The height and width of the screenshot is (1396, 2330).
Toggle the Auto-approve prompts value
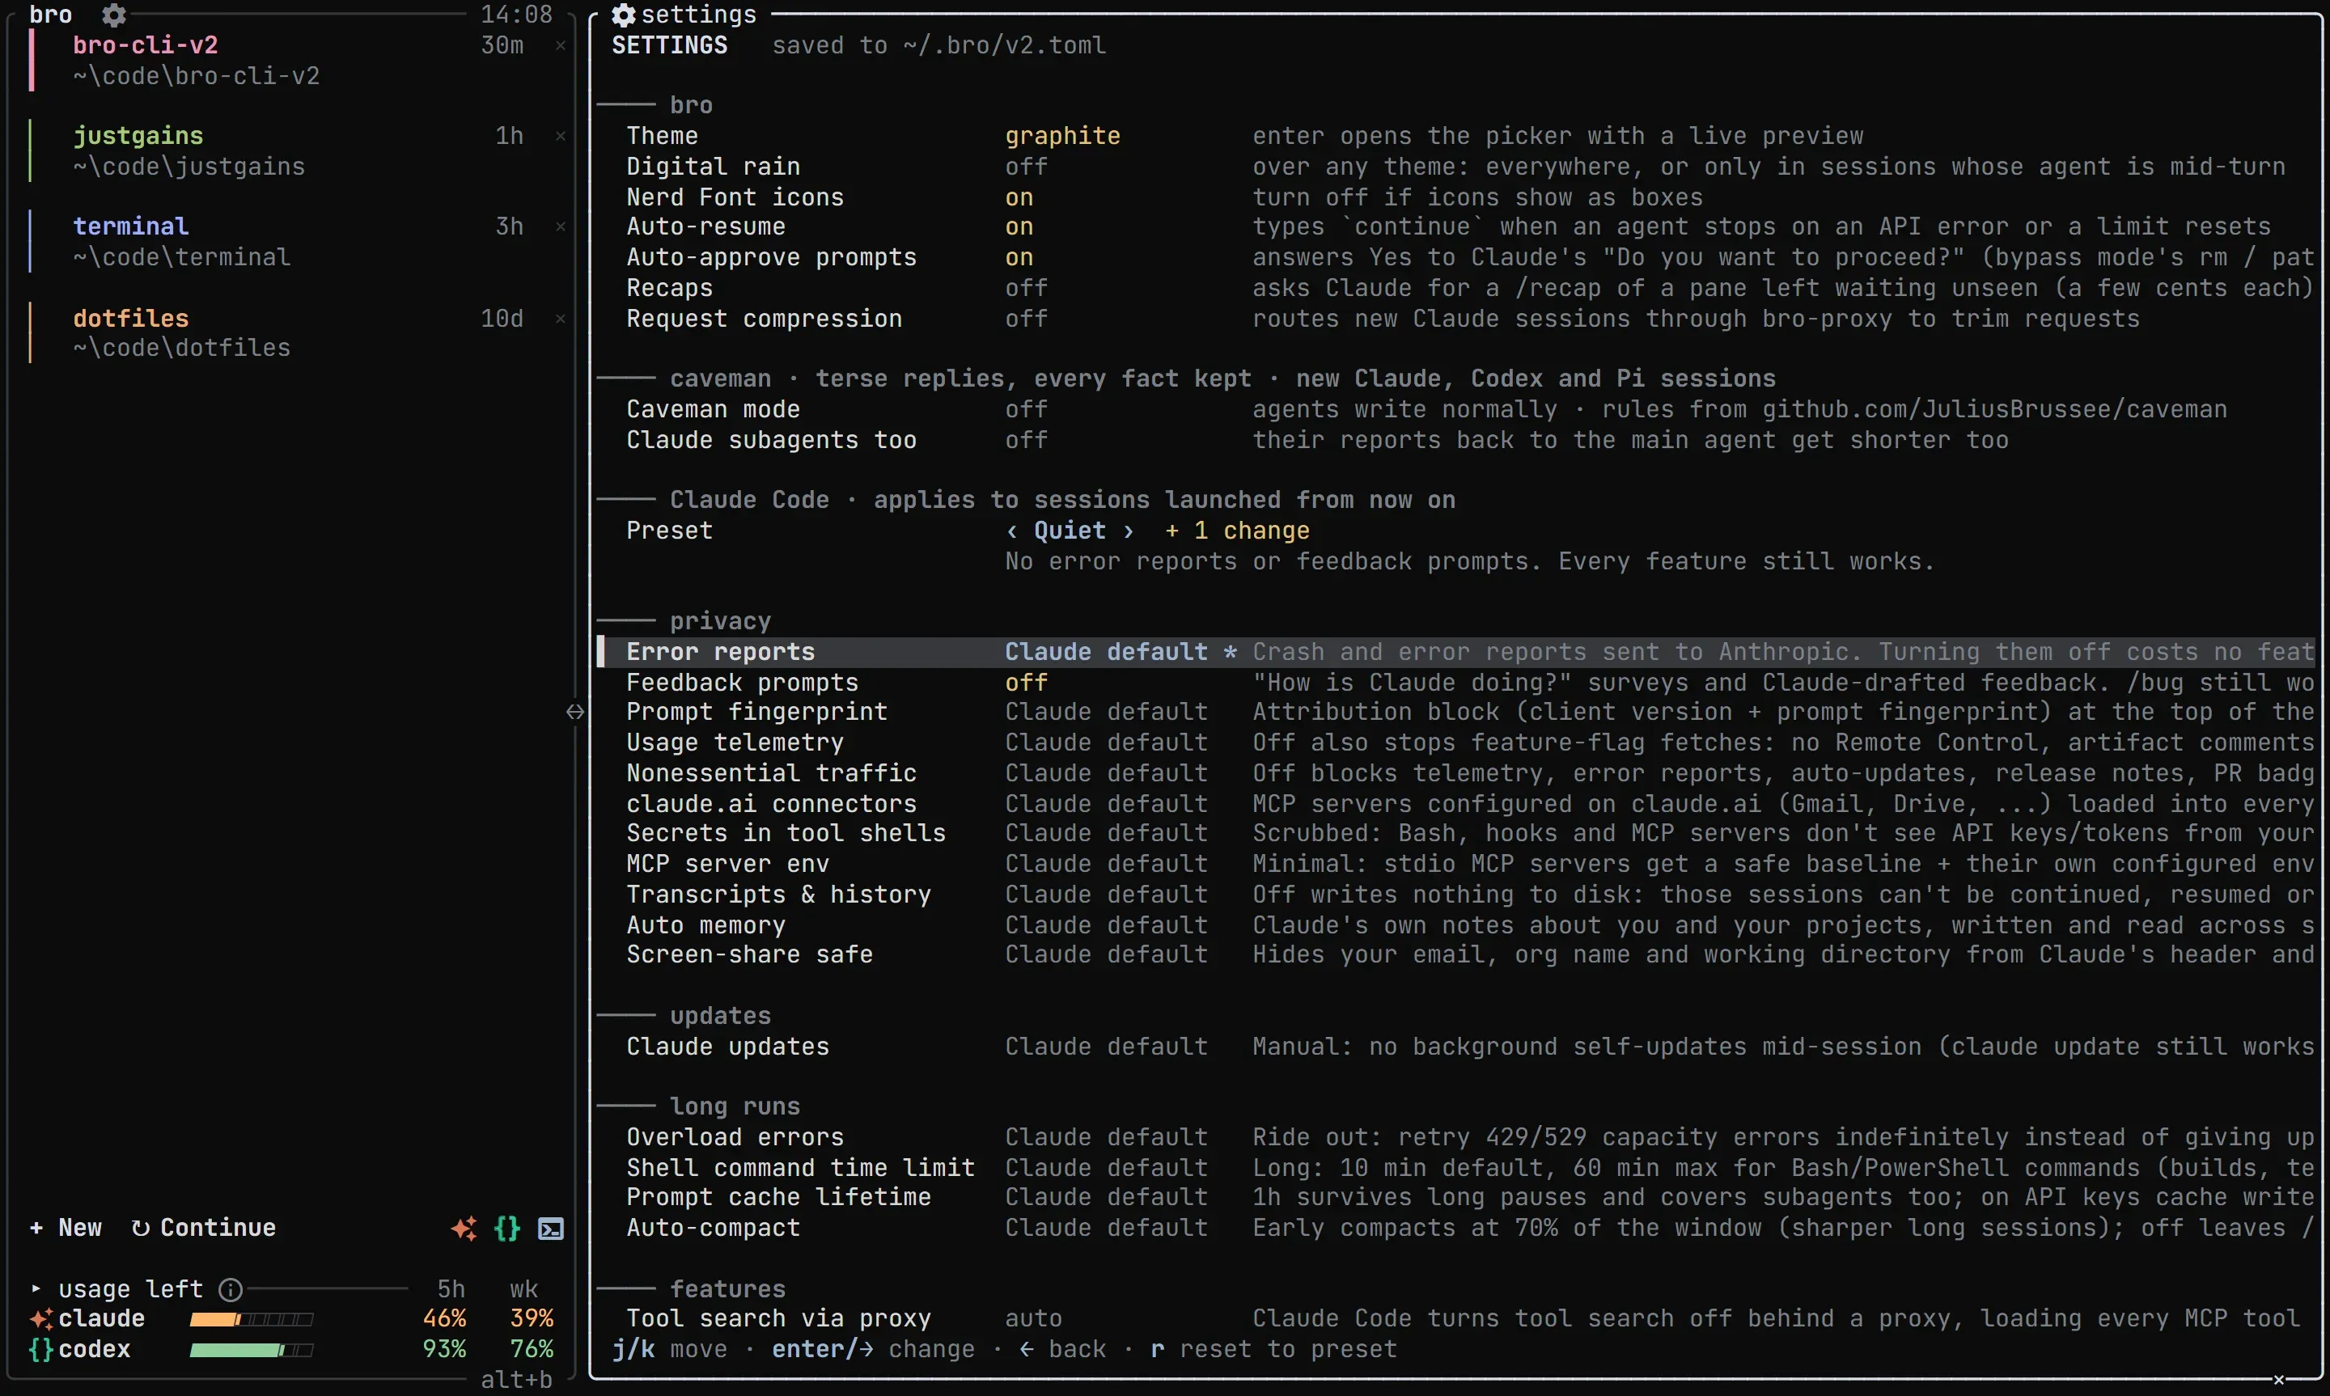pos(1019,258)
